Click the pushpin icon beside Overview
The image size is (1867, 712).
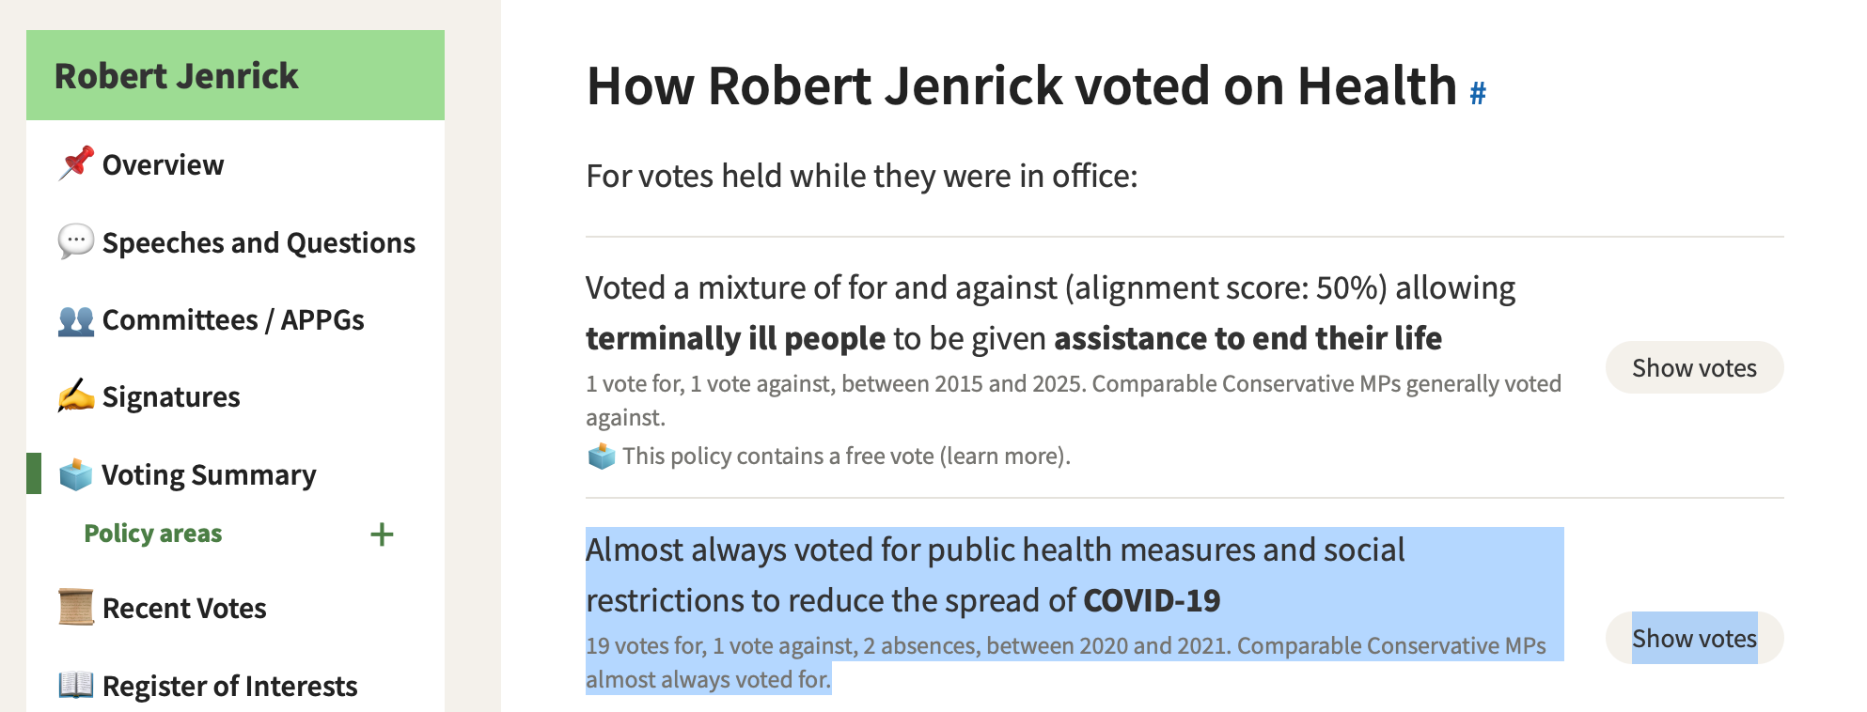click(x=76, y=163)
